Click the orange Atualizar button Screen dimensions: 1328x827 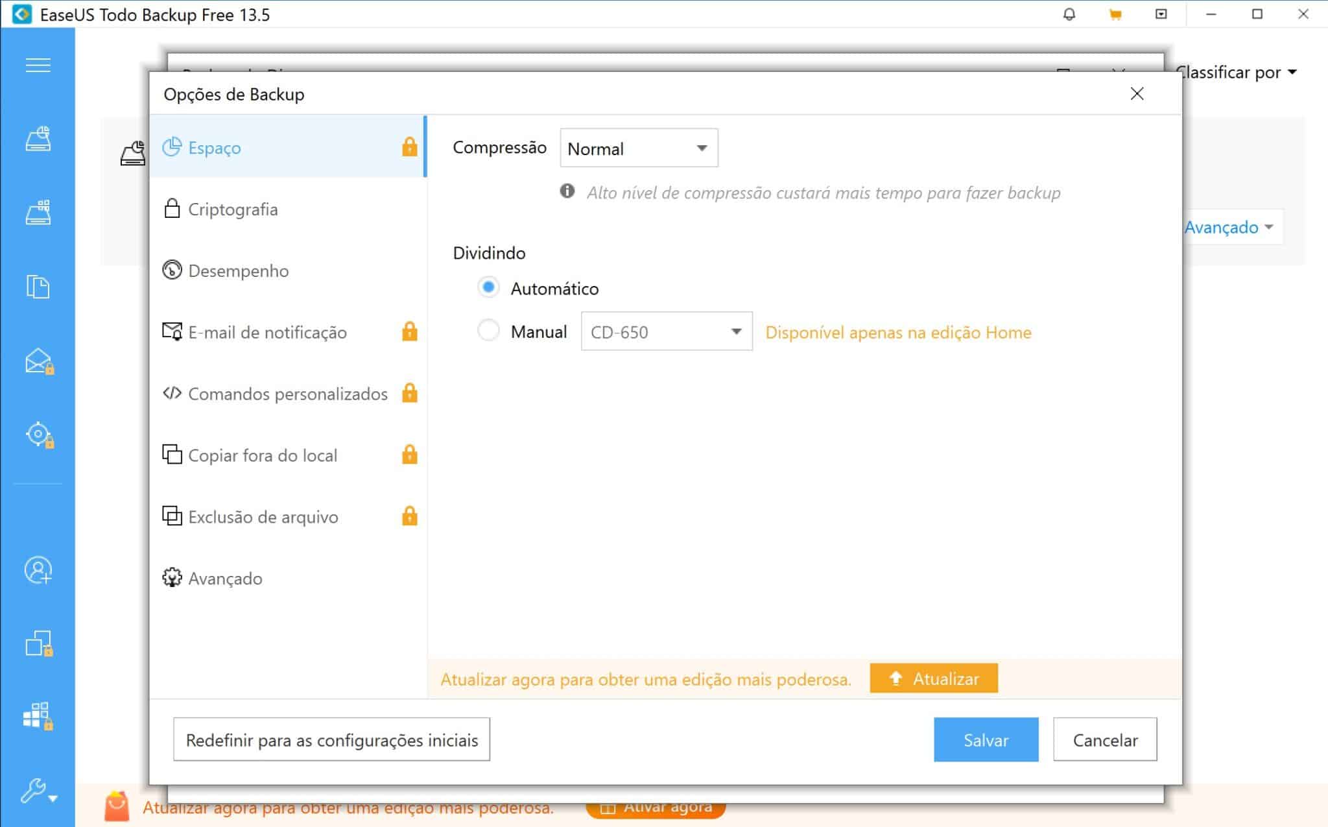(933, 678)
